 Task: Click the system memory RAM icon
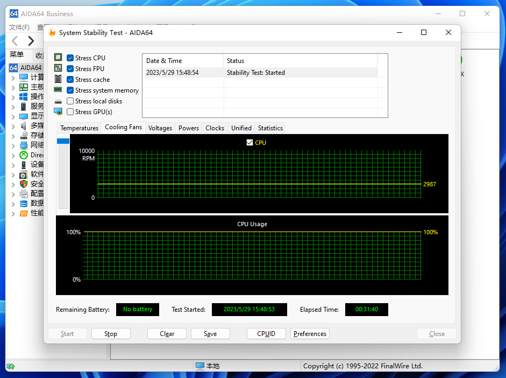pos(58,89)
